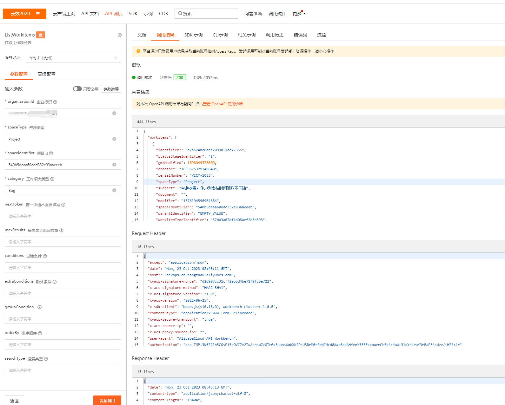Clear the spaceType Project value
The width and height of the screenshot is (505, 405).
(x=114, y=139)
